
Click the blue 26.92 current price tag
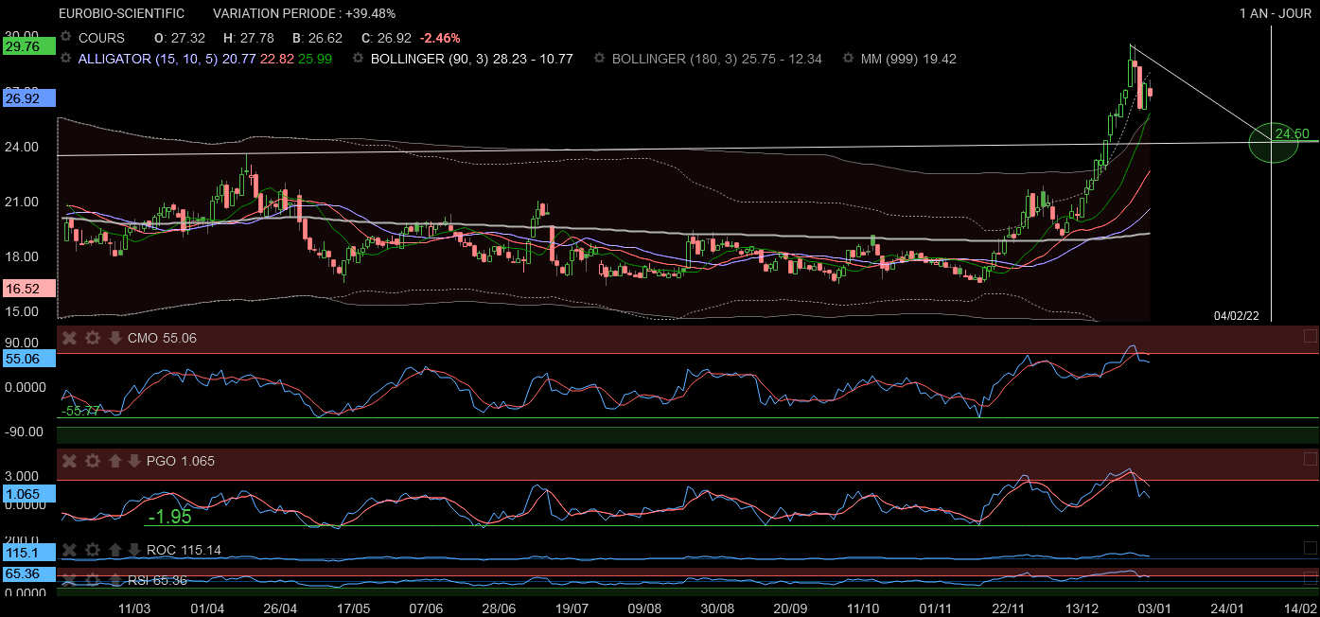28,97
